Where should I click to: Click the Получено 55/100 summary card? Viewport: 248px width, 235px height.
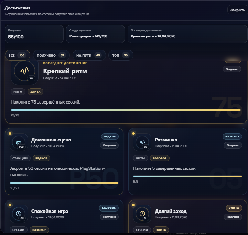pyautogui.click(x=34, y=34)
